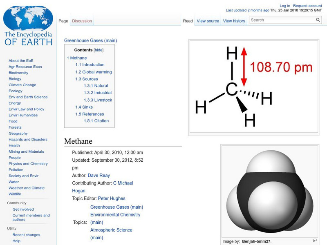Select the View history tab
This screenshot has height=245, width=327.
[234, 21]
